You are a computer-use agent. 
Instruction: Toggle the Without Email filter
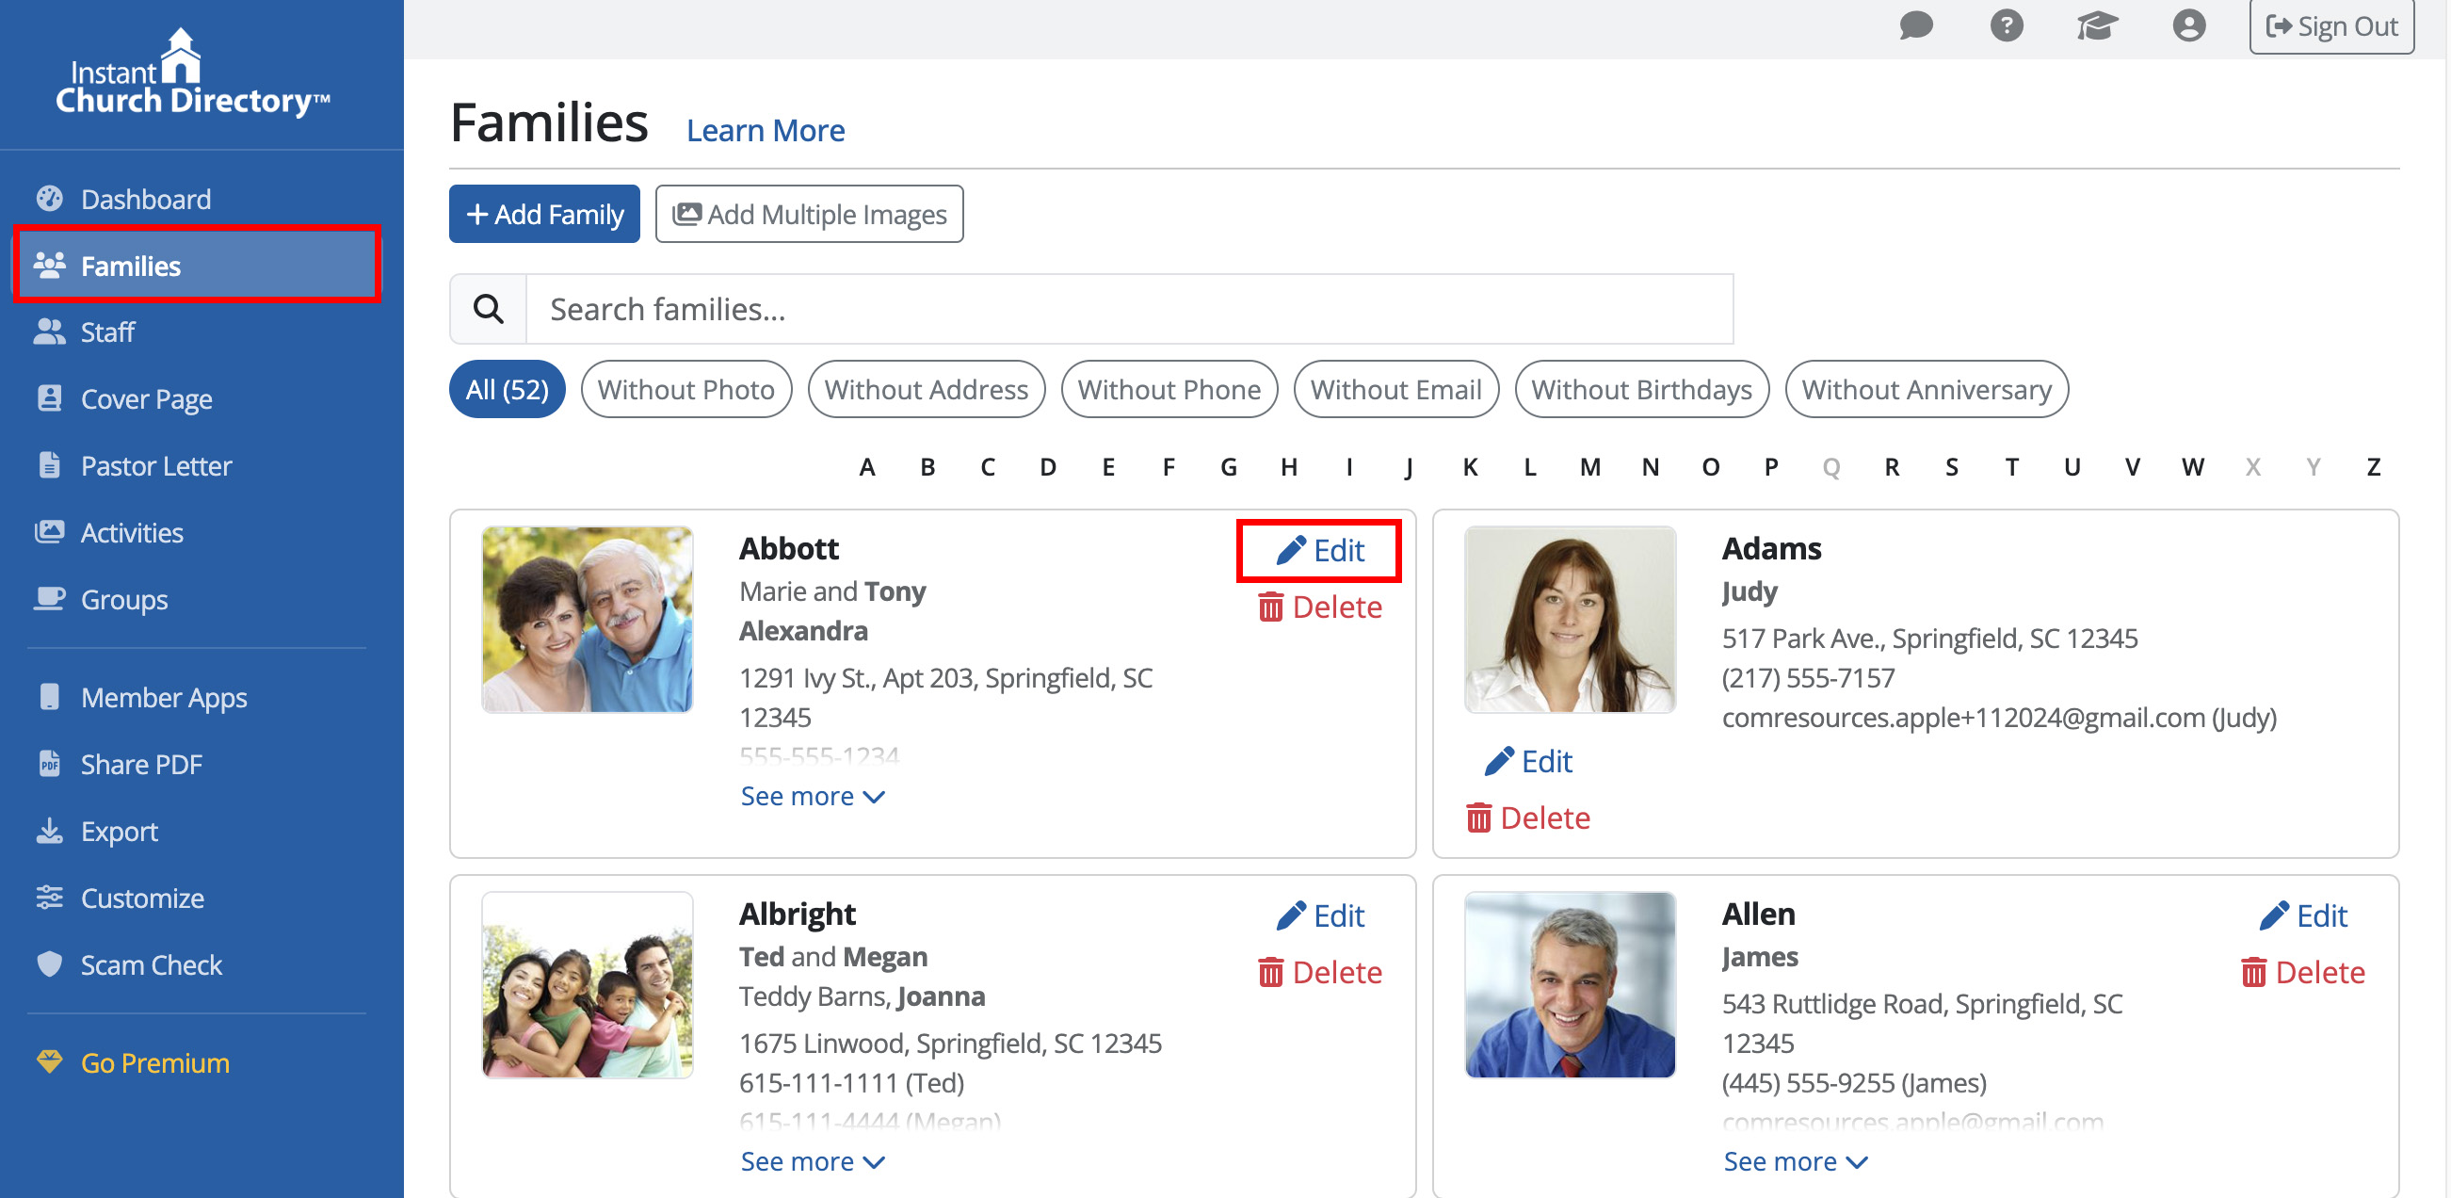point(1395,389)
